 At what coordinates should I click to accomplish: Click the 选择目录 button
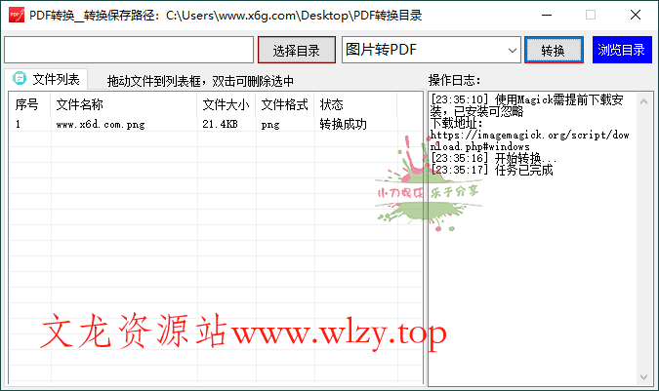click(296, 50)
